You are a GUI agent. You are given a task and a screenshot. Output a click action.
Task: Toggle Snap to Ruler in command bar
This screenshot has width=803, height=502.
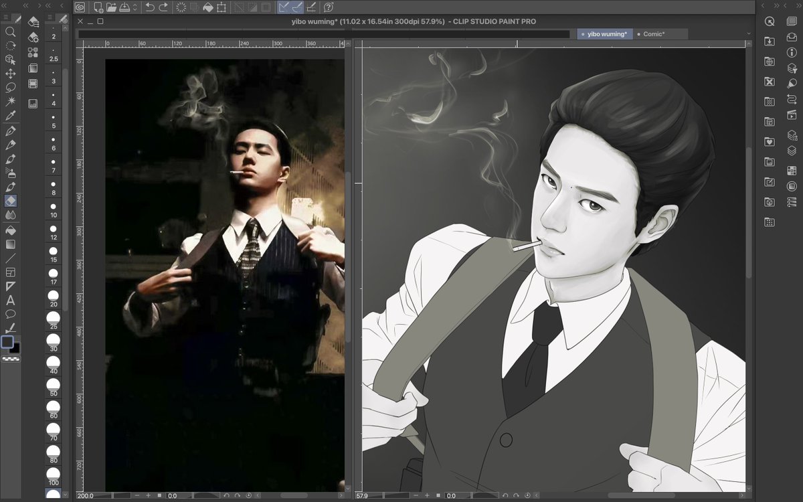284,7
